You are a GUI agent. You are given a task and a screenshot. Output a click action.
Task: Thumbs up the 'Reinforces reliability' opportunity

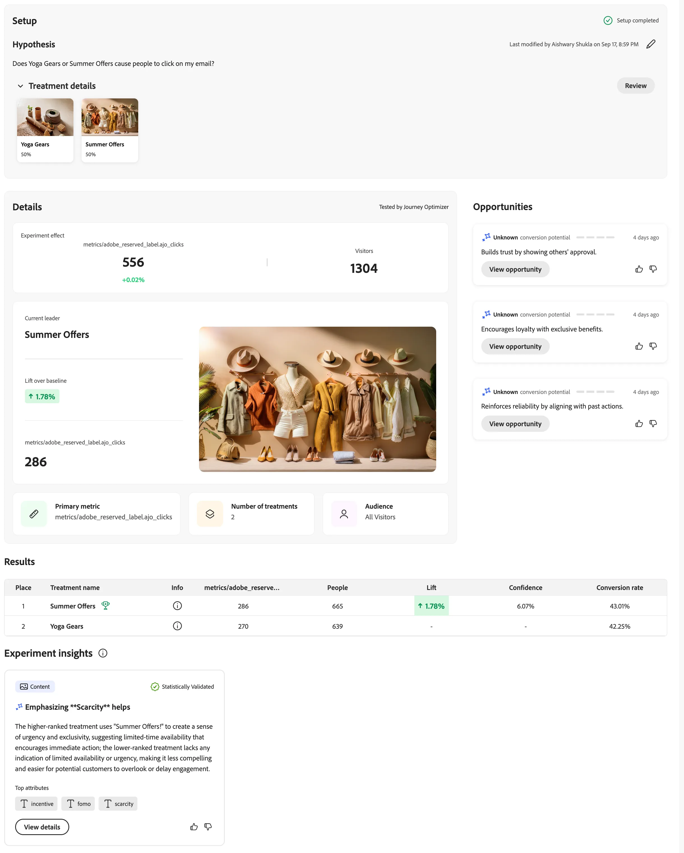coord(639,424)
